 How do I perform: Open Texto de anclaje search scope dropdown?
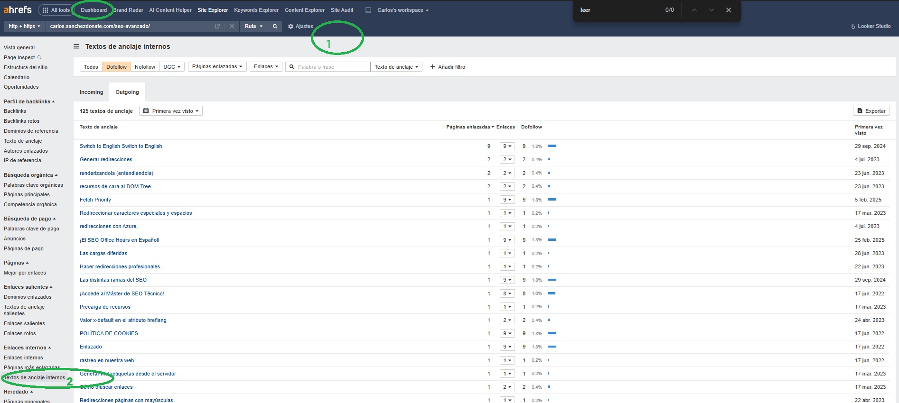tap(396, 67)
